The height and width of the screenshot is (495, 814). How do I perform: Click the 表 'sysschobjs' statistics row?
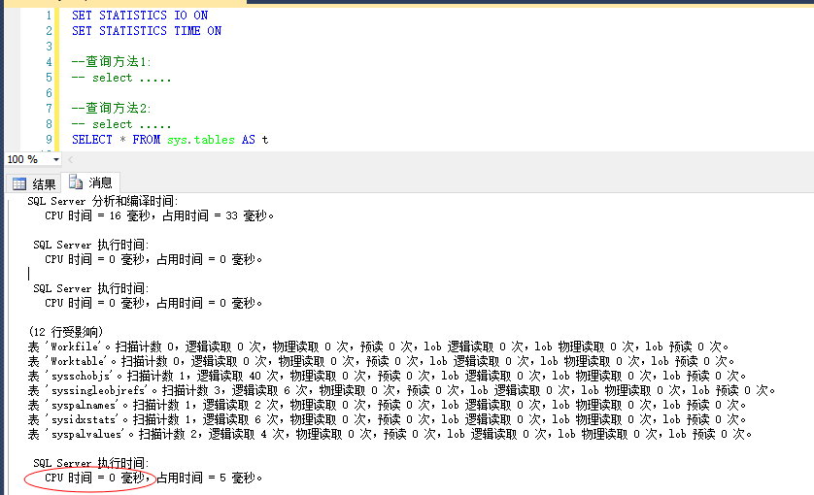point(387,376)
